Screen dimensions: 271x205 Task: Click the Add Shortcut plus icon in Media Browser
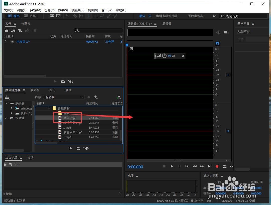[96, 97]
